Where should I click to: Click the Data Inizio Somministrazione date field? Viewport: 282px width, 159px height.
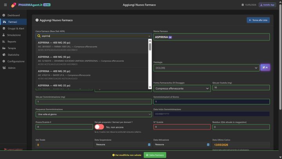coord(211,114)
